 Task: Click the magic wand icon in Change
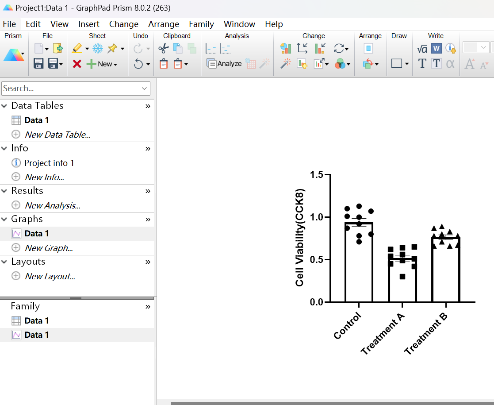tap(286, 64)
